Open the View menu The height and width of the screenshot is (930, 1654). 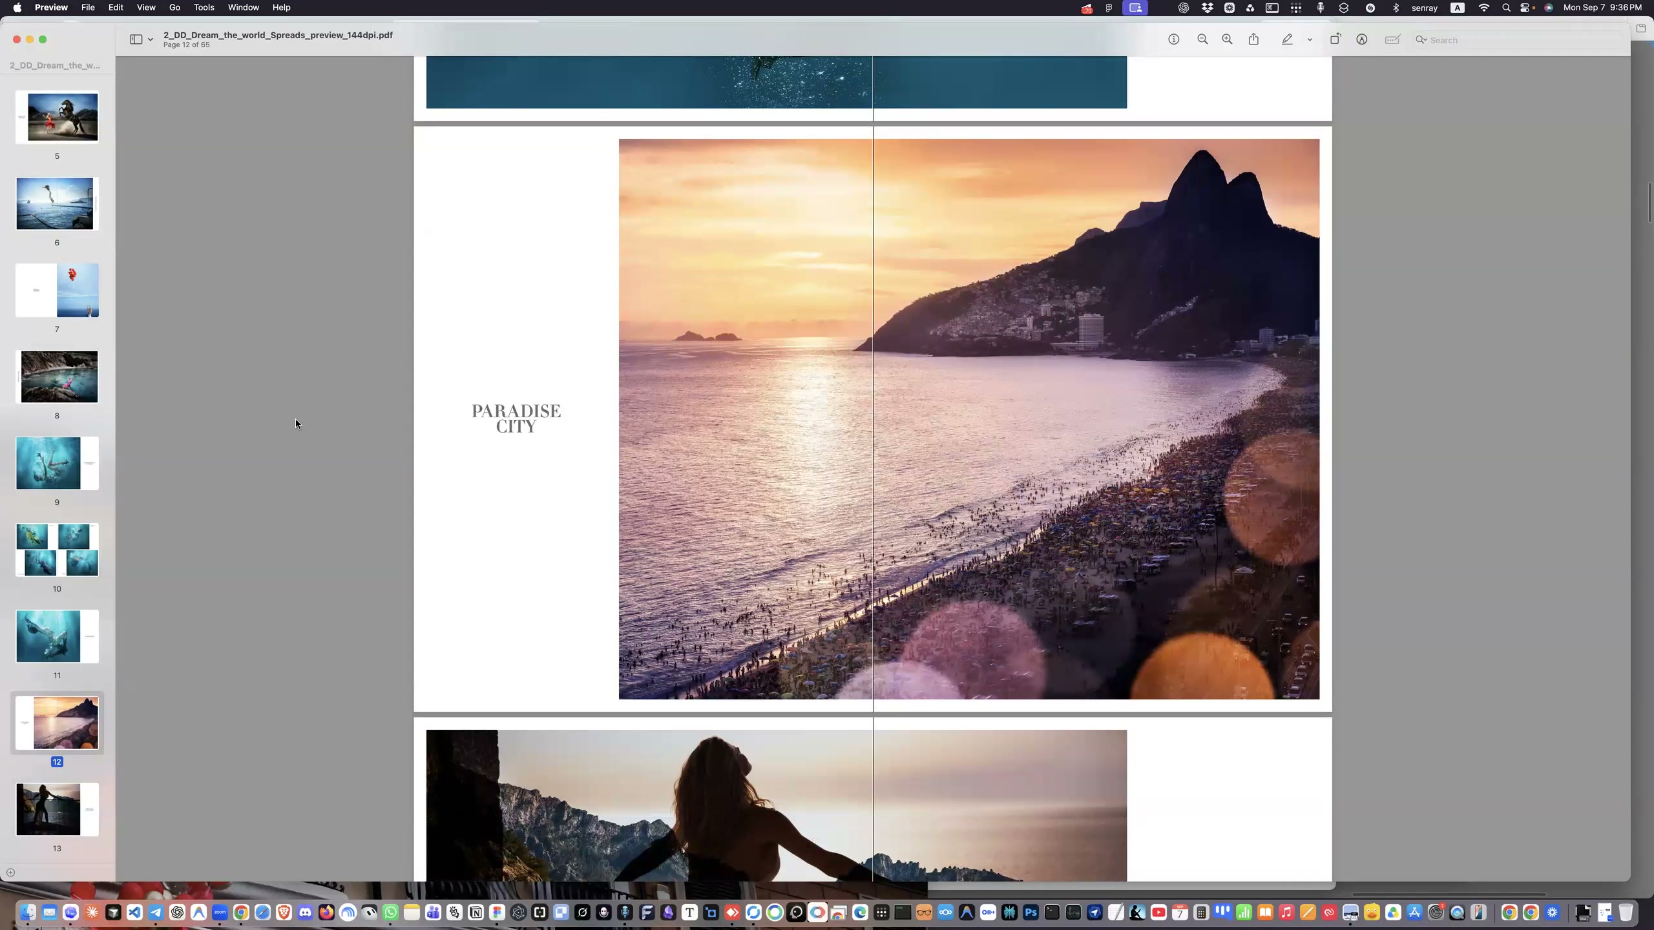(146, 8)
